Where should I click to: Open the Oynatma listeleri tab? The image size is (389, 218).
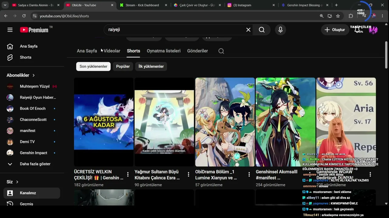164,51
